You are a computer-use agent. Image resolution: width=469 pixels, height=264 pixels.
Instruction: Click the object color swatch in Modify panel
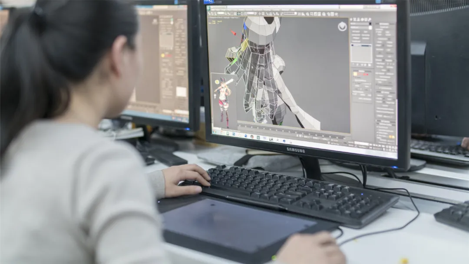coord(370,23)
